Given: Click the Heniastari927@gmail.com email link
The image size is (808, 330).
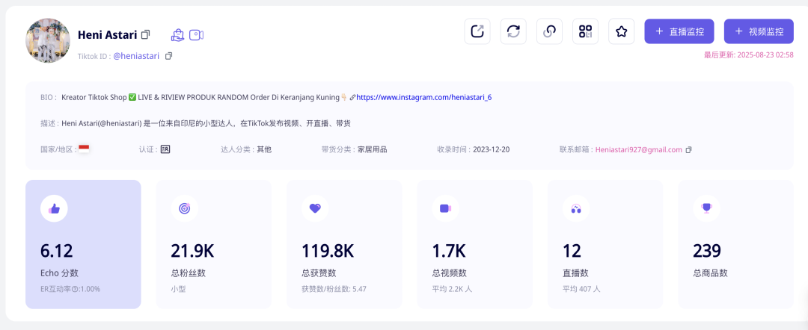Looking at the screenshot, I should point(638,149).
